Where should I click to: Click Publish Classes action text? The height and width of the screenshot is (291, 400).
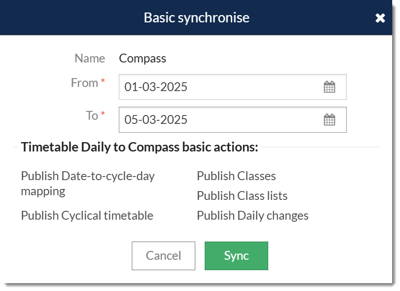(x=236, y=176)
